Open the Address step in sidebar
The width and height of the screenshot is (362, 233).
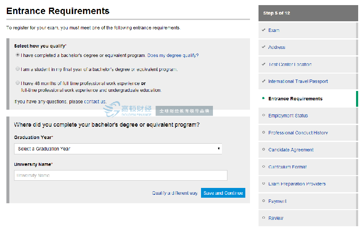tap(276, 47)
